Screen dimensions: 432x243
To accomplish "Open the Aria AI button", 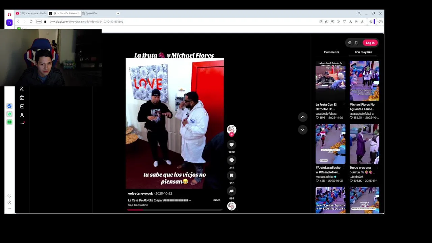I will click(380, 22).
